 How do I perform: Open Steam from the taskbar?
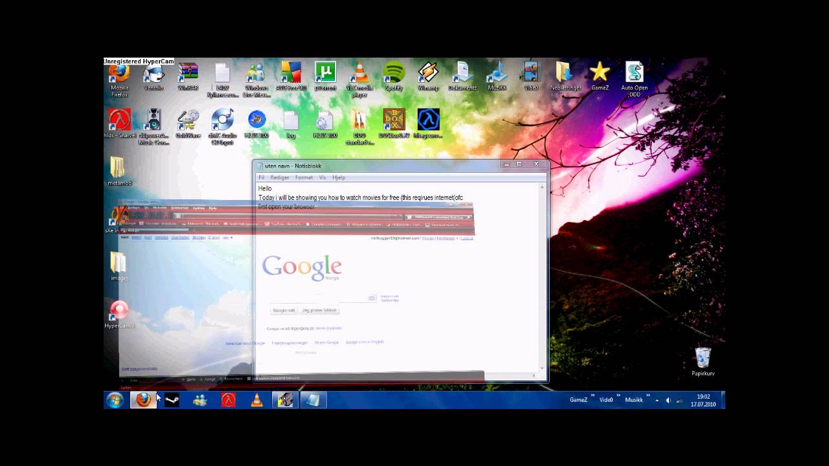(x=172, y=400)
